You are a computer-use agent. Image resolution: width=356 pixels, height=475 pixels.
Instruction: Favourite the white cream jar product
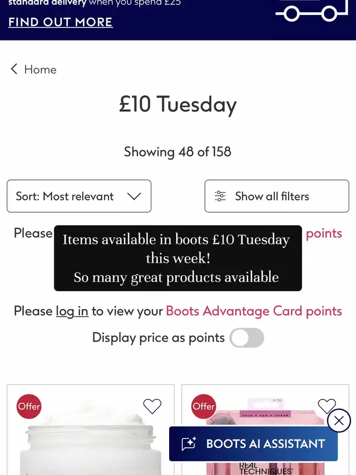click(152, 407)
